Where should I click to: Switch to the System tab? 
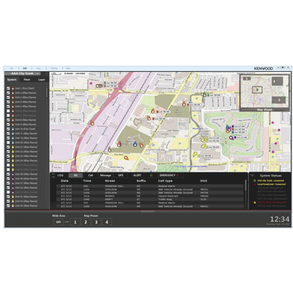click(12, 80)
